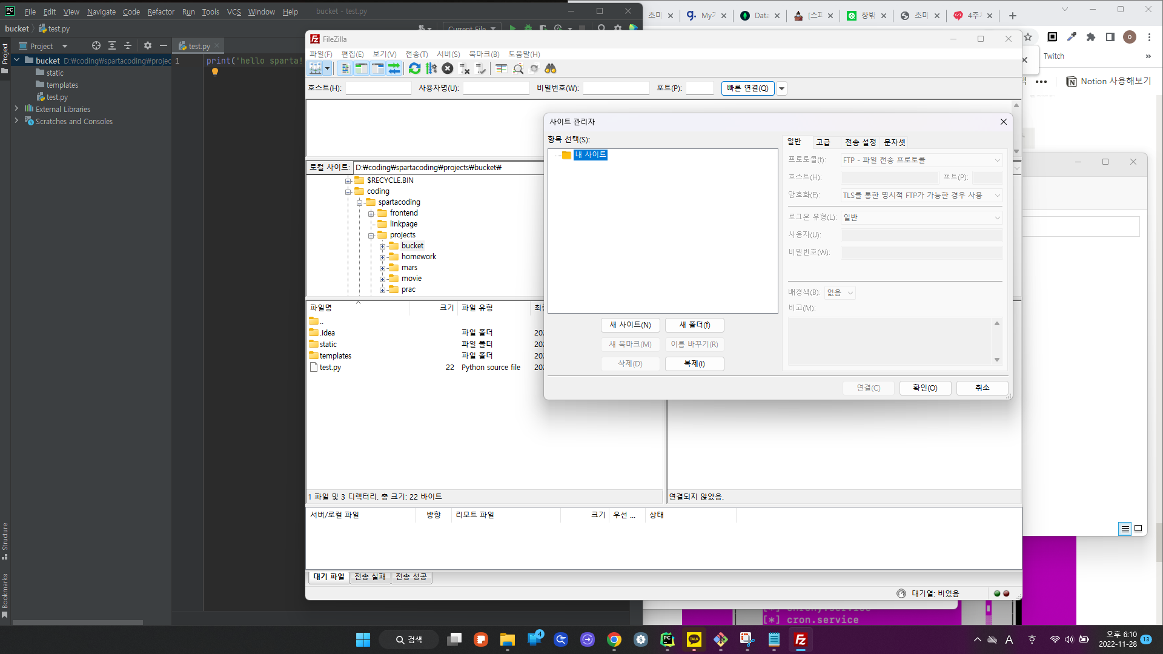Open the directory listing filters icon
This screenshot has height=654, width=1163.
pos(502,68)
